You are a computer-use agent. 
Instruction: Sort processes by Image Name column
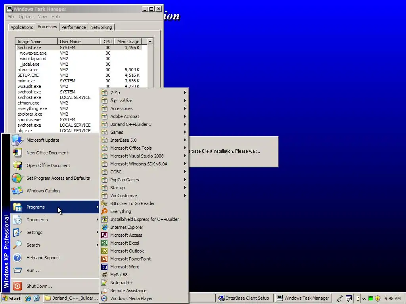pos(36,41)
